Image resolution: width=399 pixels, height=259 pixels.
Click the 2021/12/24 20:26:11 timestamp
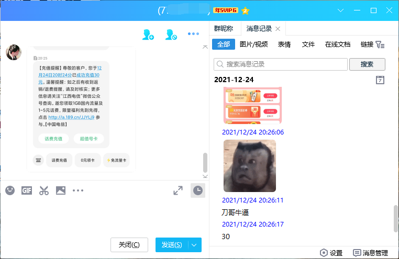click(x=253, y=200)
